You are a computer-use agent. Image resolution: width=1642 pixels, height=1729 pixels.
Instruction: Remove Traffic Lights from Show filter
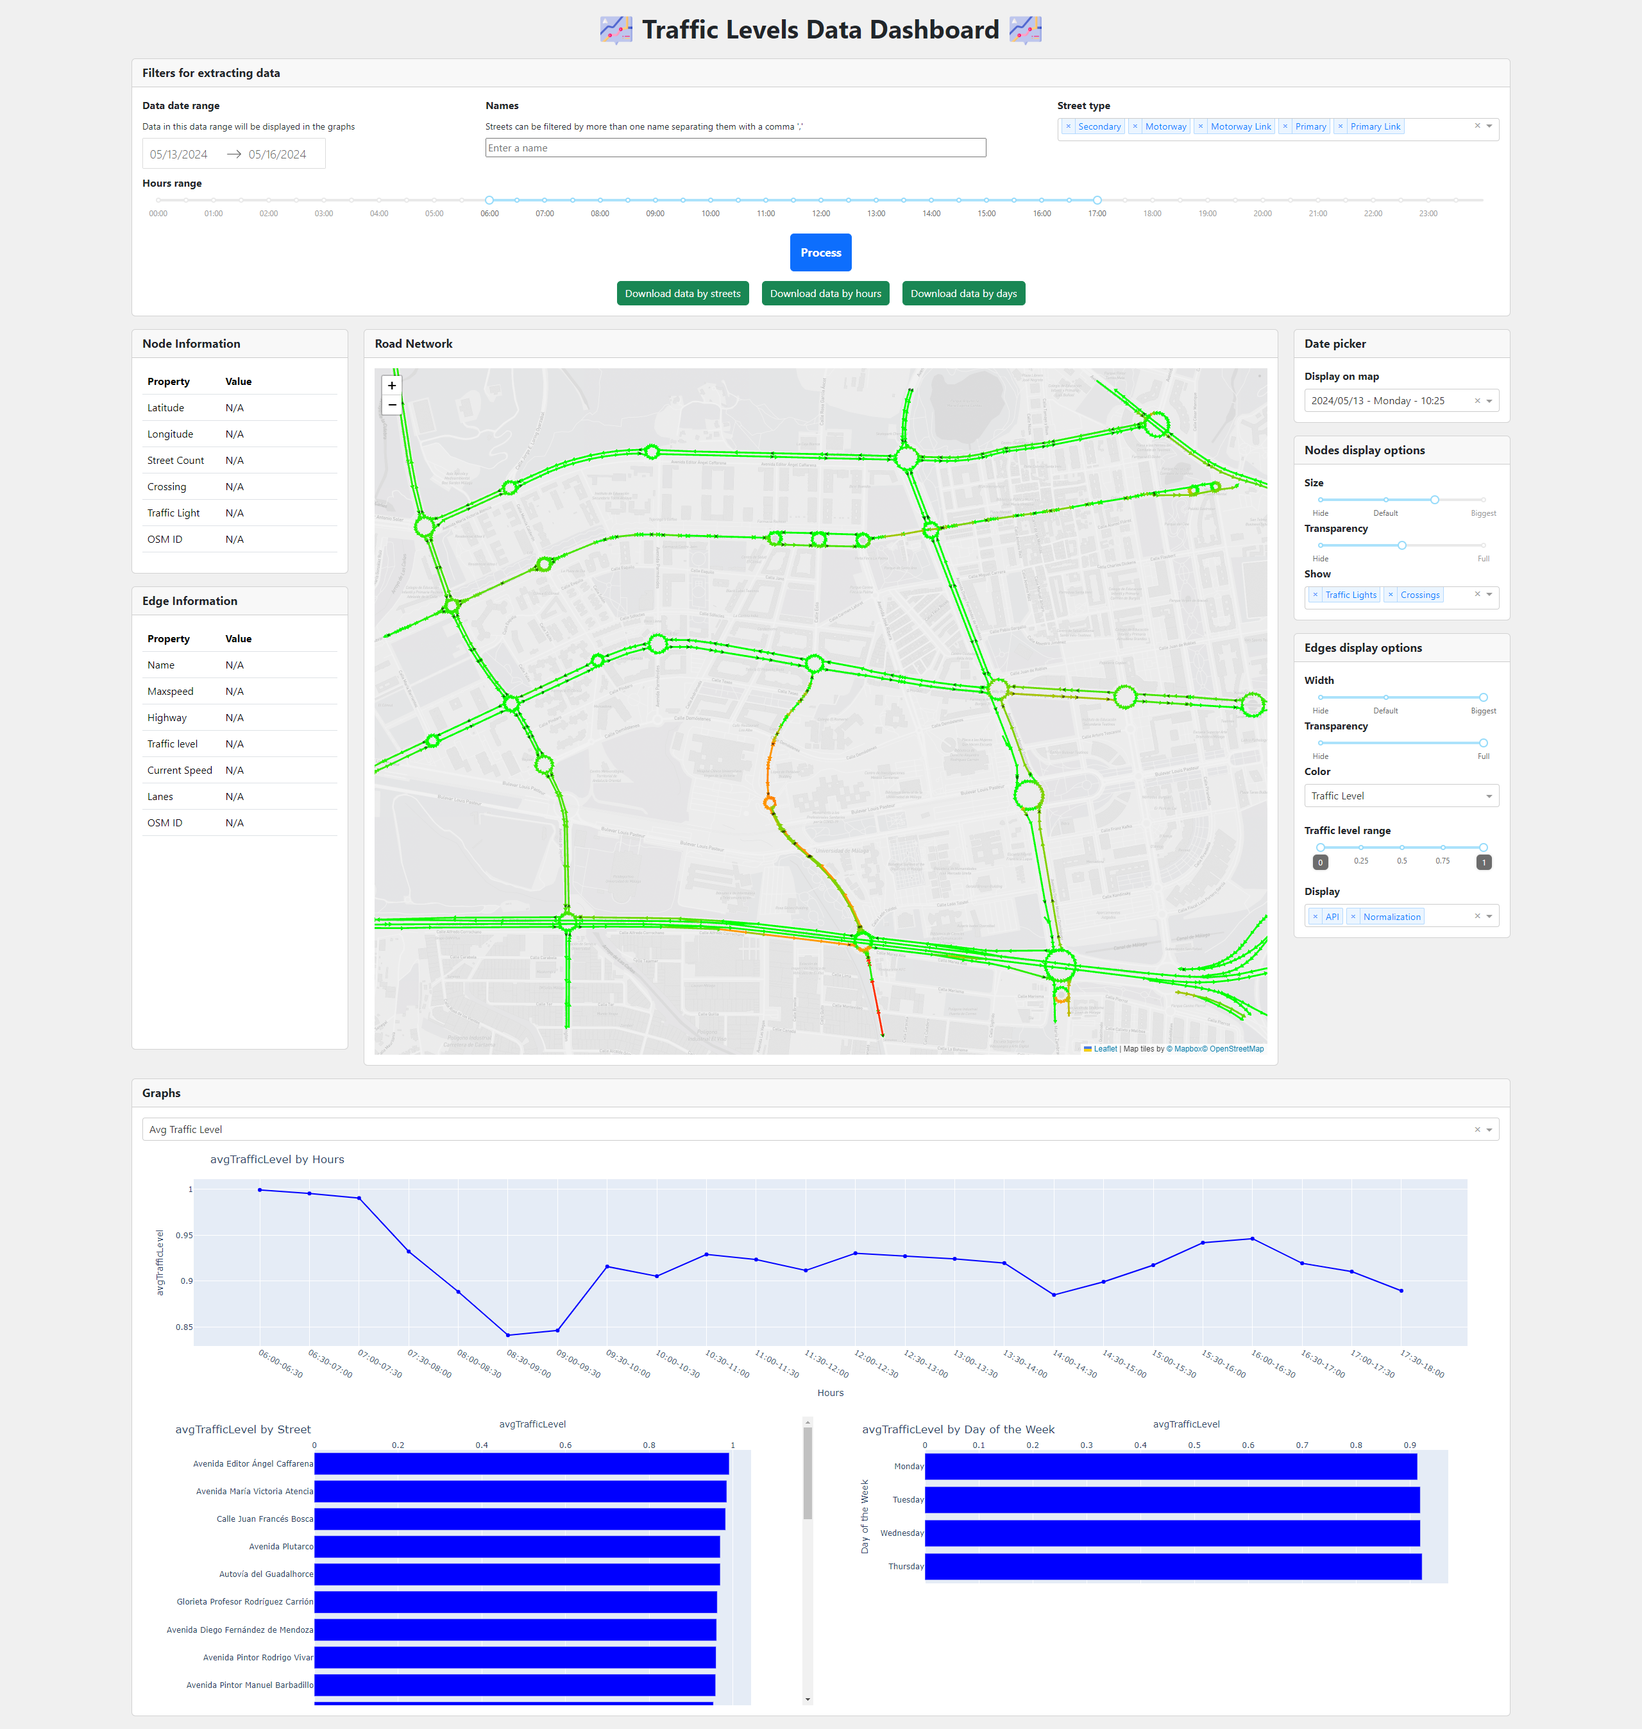point(1315,595)
